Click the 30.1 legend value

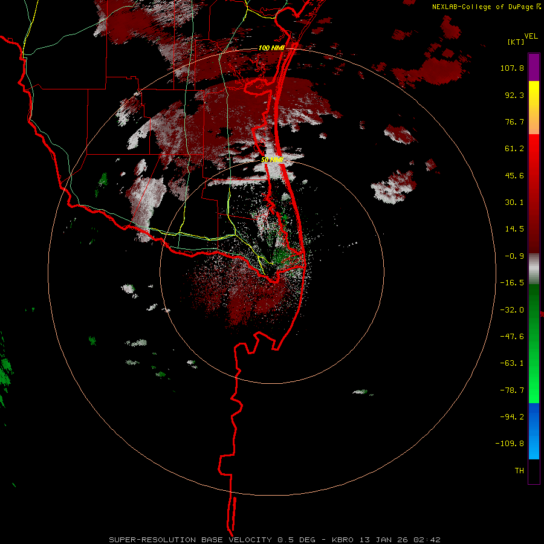[x=514, y=202]
